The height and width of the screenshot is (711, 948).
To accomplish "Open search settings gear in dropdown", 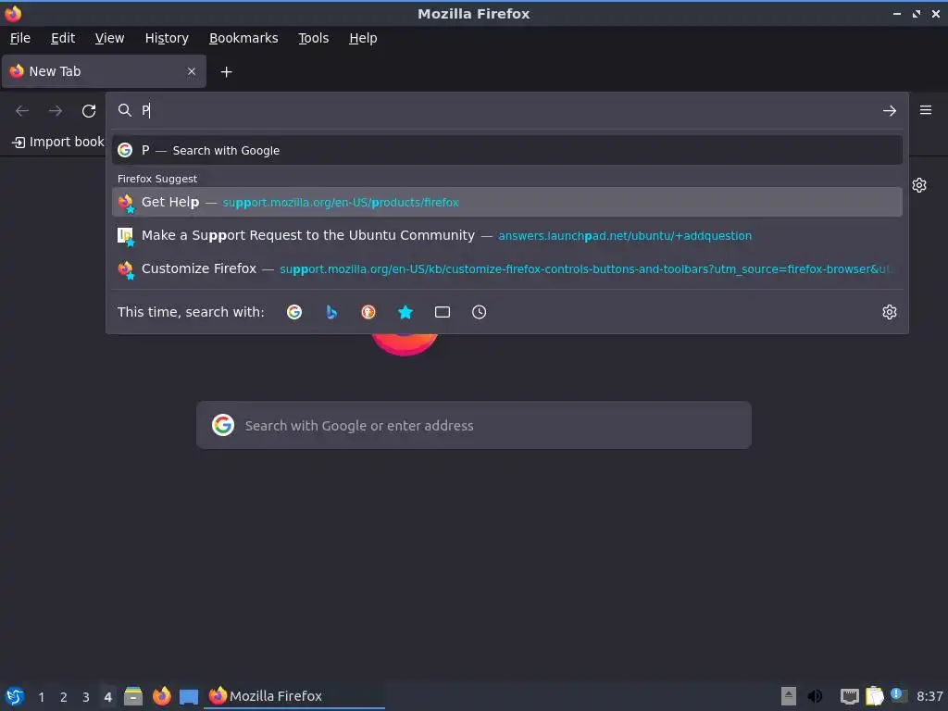I will (x=889, y=312).
